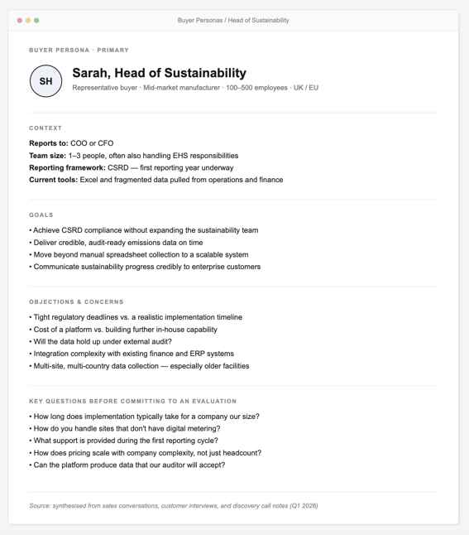Click the How does pricing scale question
The width and height of the screenshot is (469, 535).
146,453
